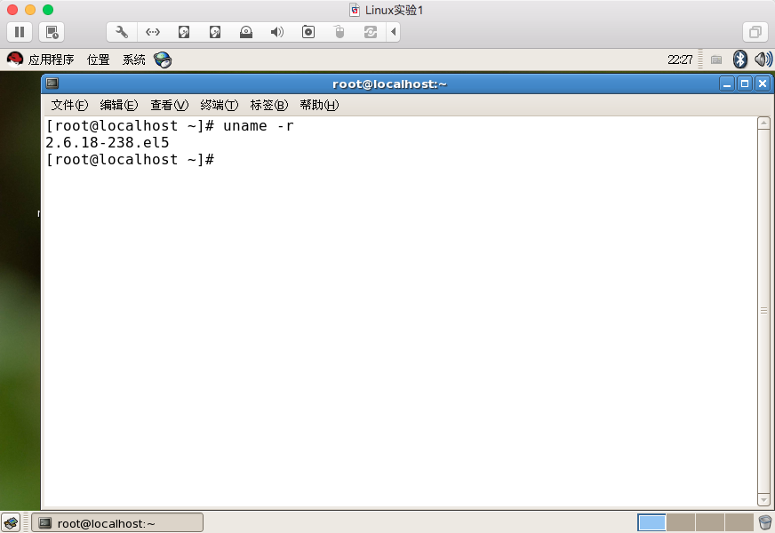This screenshot has height=533, width=775.
Task: Collapse the device toolbar arrow
Action: [394, 32]
